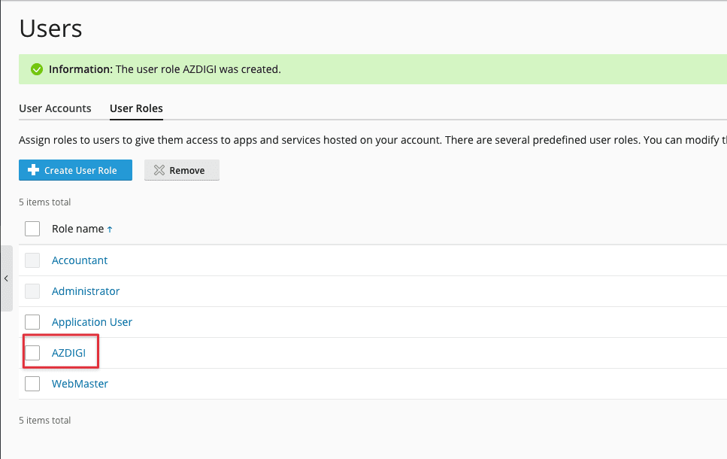Screen dimensions: 727x459
Task: Click the green success checkmark icon
Action: pyautogui.click(x=36, y=69)
